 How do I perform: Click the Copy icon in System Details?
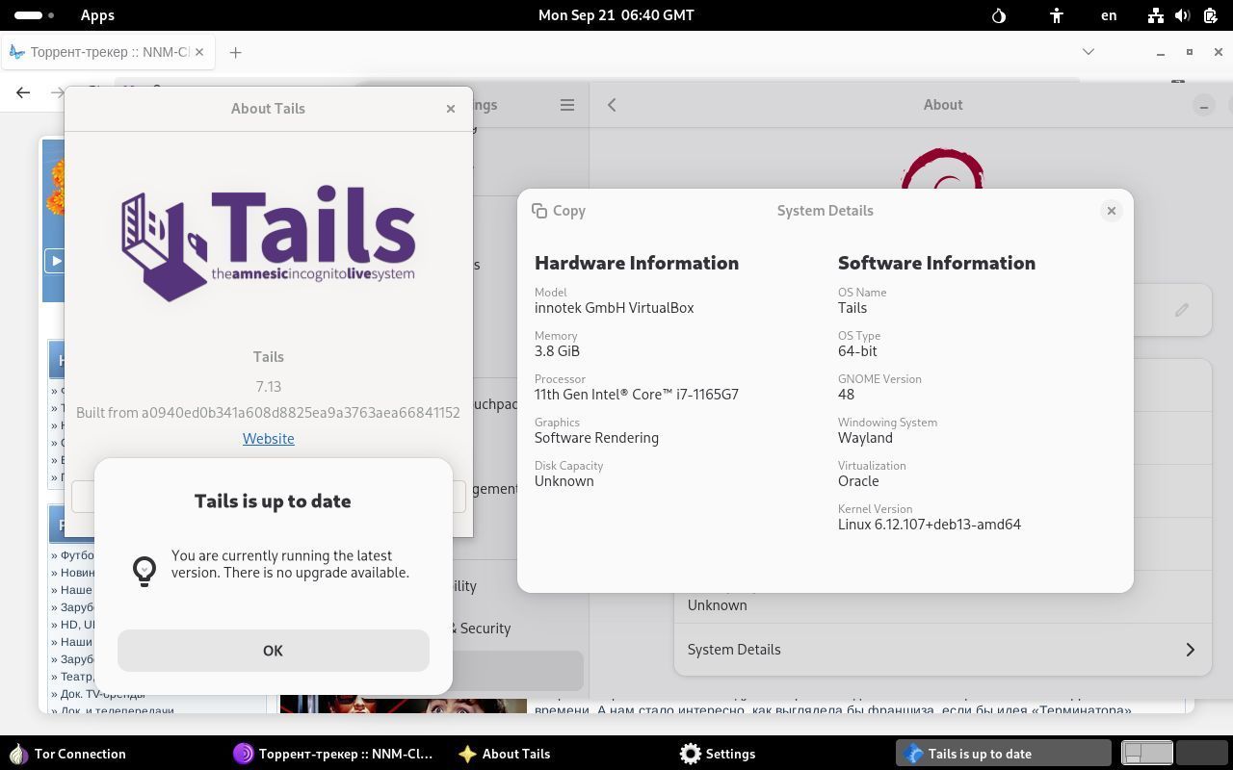click(x=539, y=211)
